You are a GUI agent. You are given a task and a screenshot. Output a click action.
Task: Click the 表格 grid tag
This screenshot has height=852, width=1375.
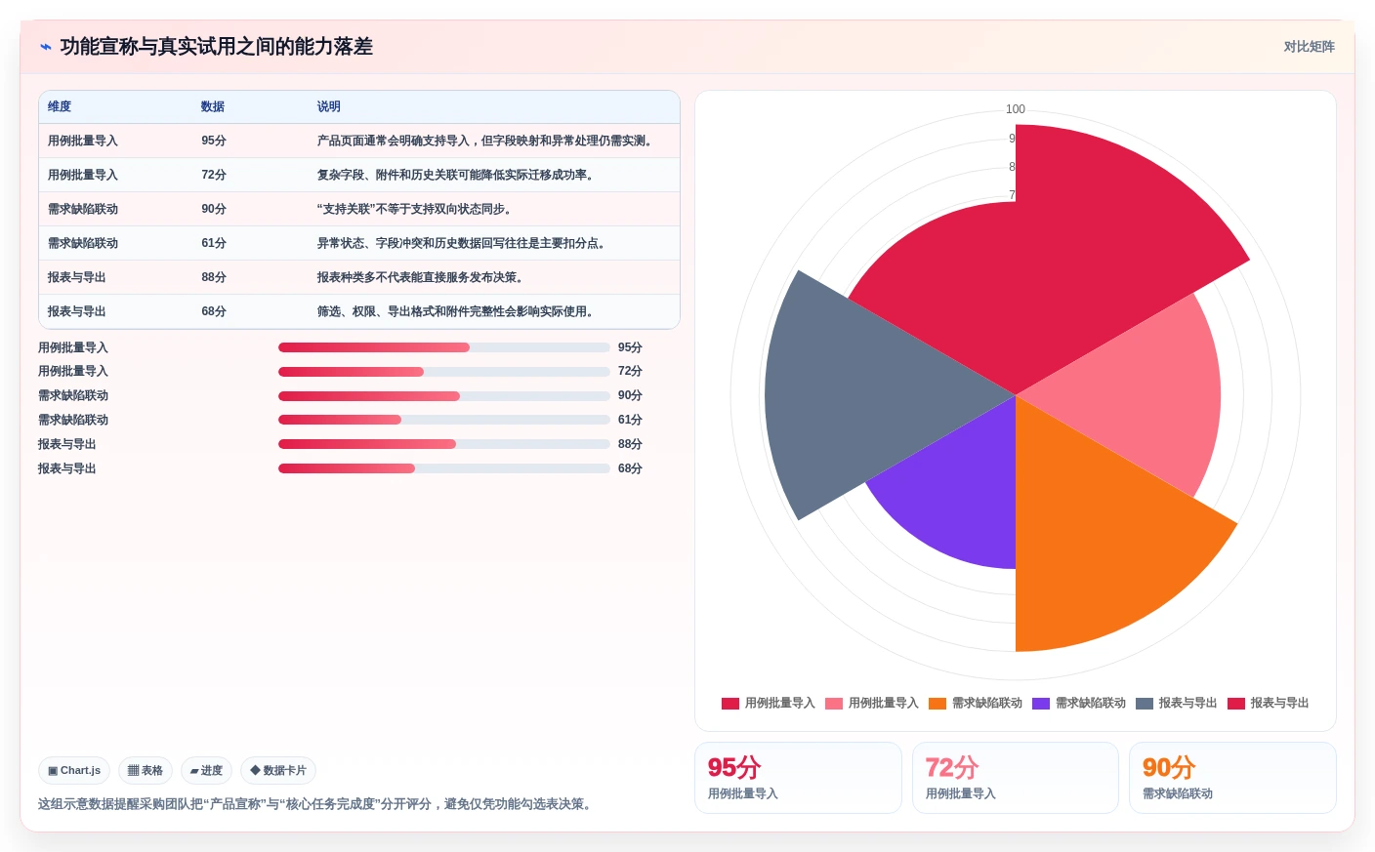click(x=146, y=770)
